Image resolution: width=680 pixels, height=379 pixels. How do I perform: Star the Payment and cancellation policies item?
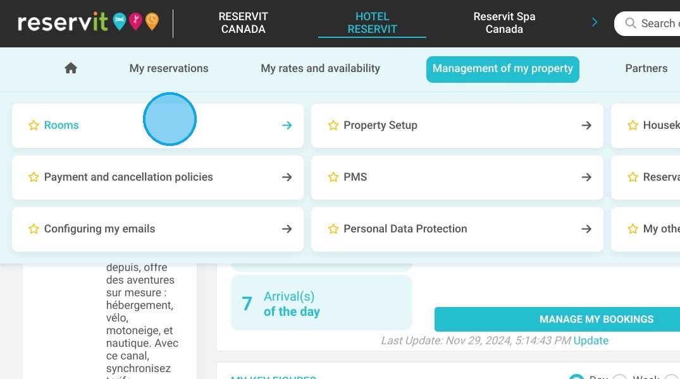point(34,177)
